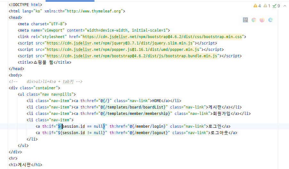This screenshot has height=169, width=289.
Task: Click the 회원가입 link text
Action: [x=222, y=114]
